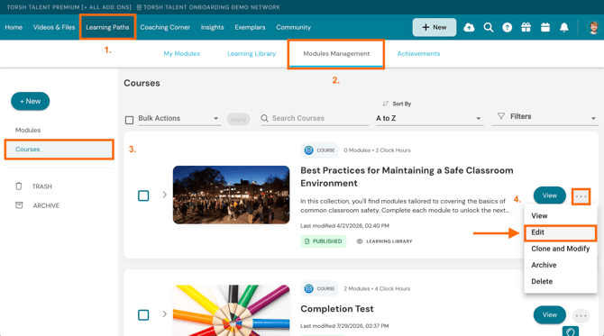
Task: Open TRASH in the sidebar
Action: click(x=41, y=186)
